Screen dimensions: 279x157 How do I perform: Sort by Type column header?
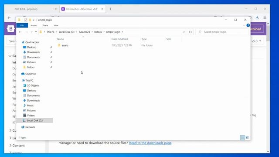click(x=144, y=39)
